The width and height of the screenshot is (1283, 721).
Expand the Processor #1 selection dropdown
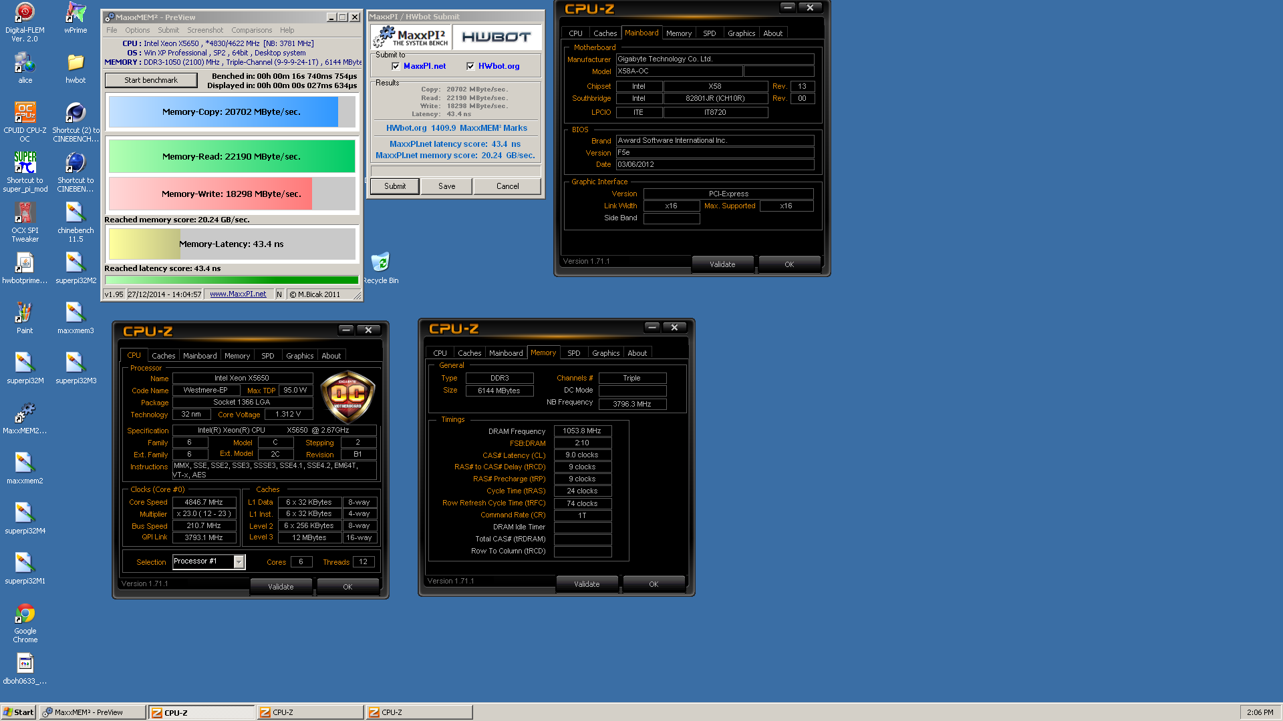coord(239,561)
